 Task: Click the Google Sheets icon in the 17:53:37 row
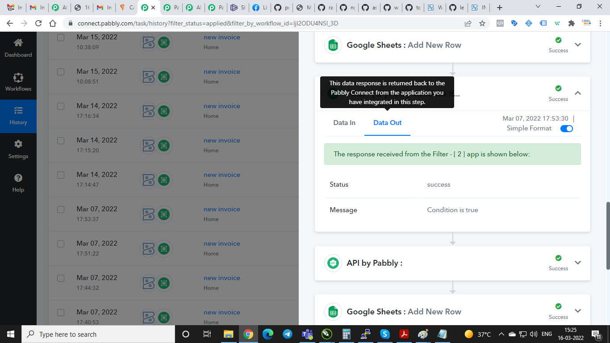164,214
